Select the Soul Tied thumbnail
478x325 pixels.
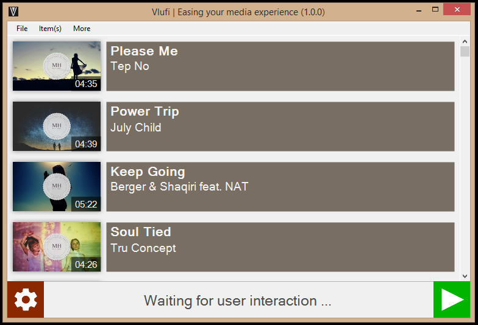[x=57, y=247]
